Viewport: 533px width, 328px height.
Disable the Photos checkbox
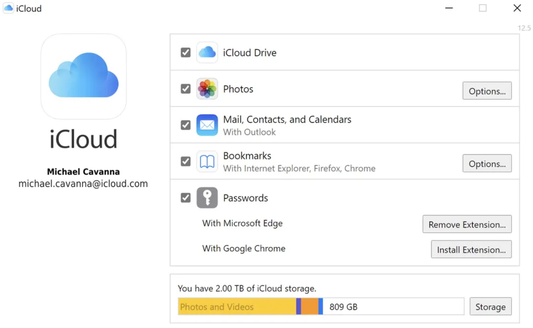click(186, 89)
